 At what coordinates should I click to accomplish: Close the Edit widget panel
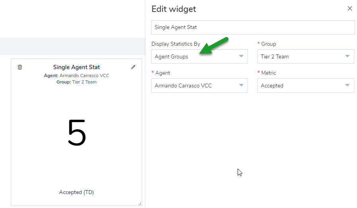point(350,9)
